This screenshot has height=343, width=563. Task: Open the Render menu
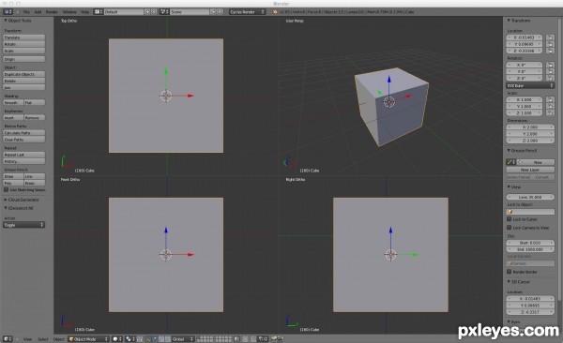tap(52, 12)
